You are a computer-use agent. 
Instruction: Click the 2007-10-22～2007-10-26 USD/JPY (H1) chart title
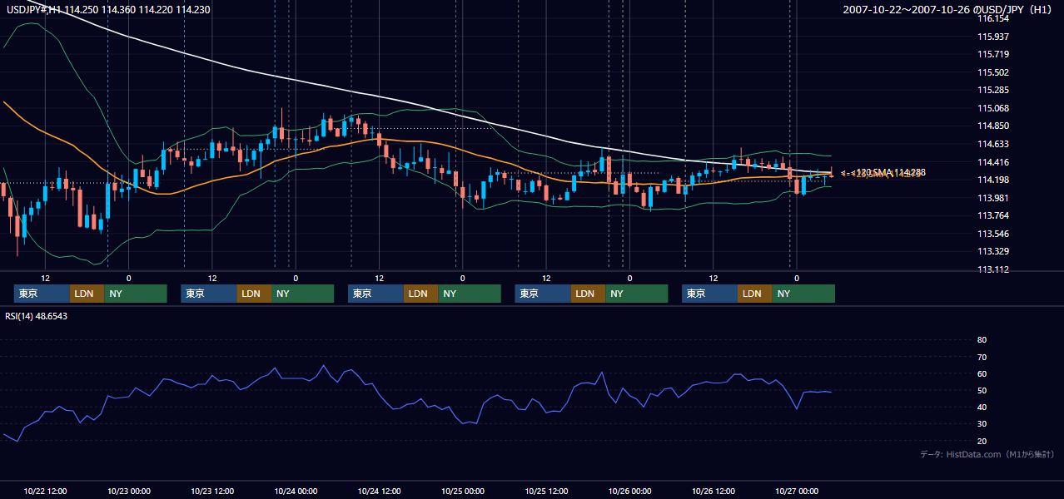(x=948, y=9)
